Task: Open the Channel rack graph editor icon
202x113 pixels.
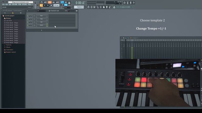Action: 77,11
